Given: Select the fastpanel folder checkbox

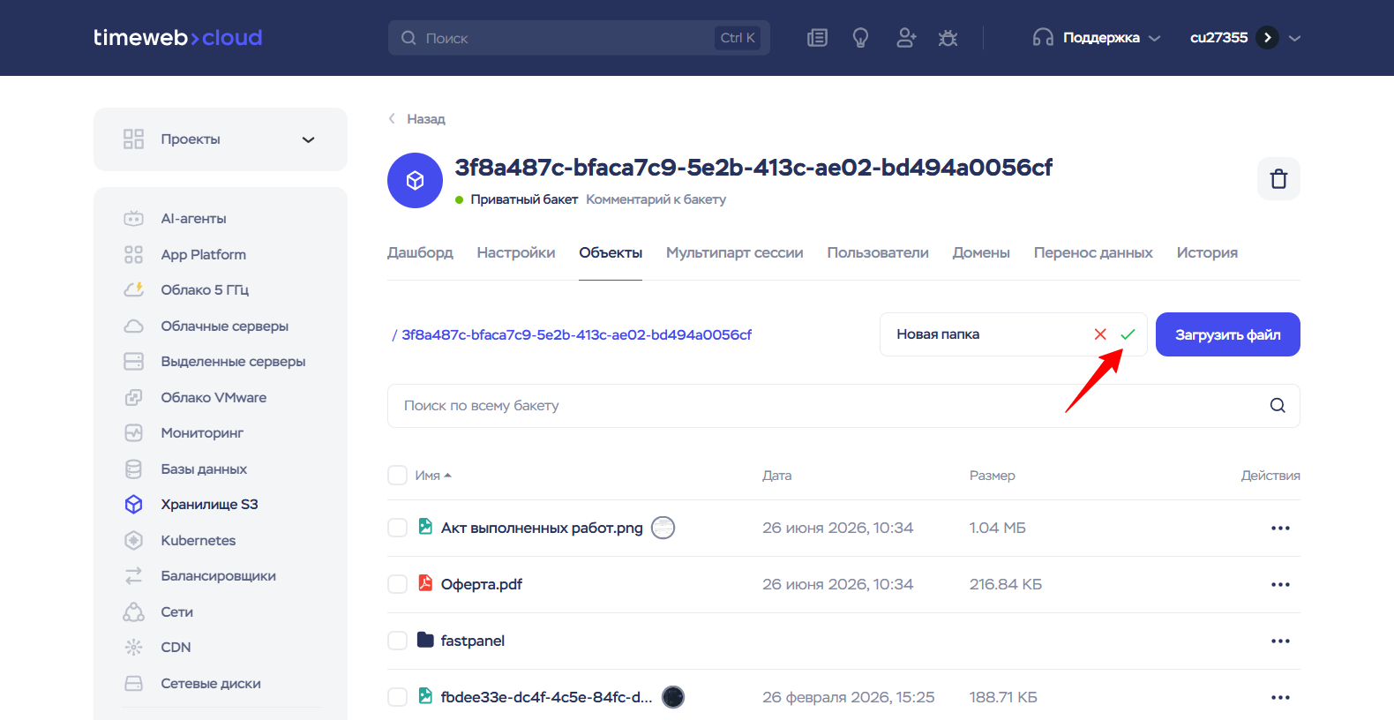Looking at the screenshot, I should tap(398, 641).
